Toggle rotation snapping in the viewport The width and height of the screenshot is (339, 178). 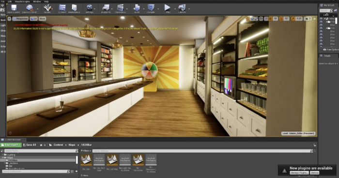pos(281,19)
